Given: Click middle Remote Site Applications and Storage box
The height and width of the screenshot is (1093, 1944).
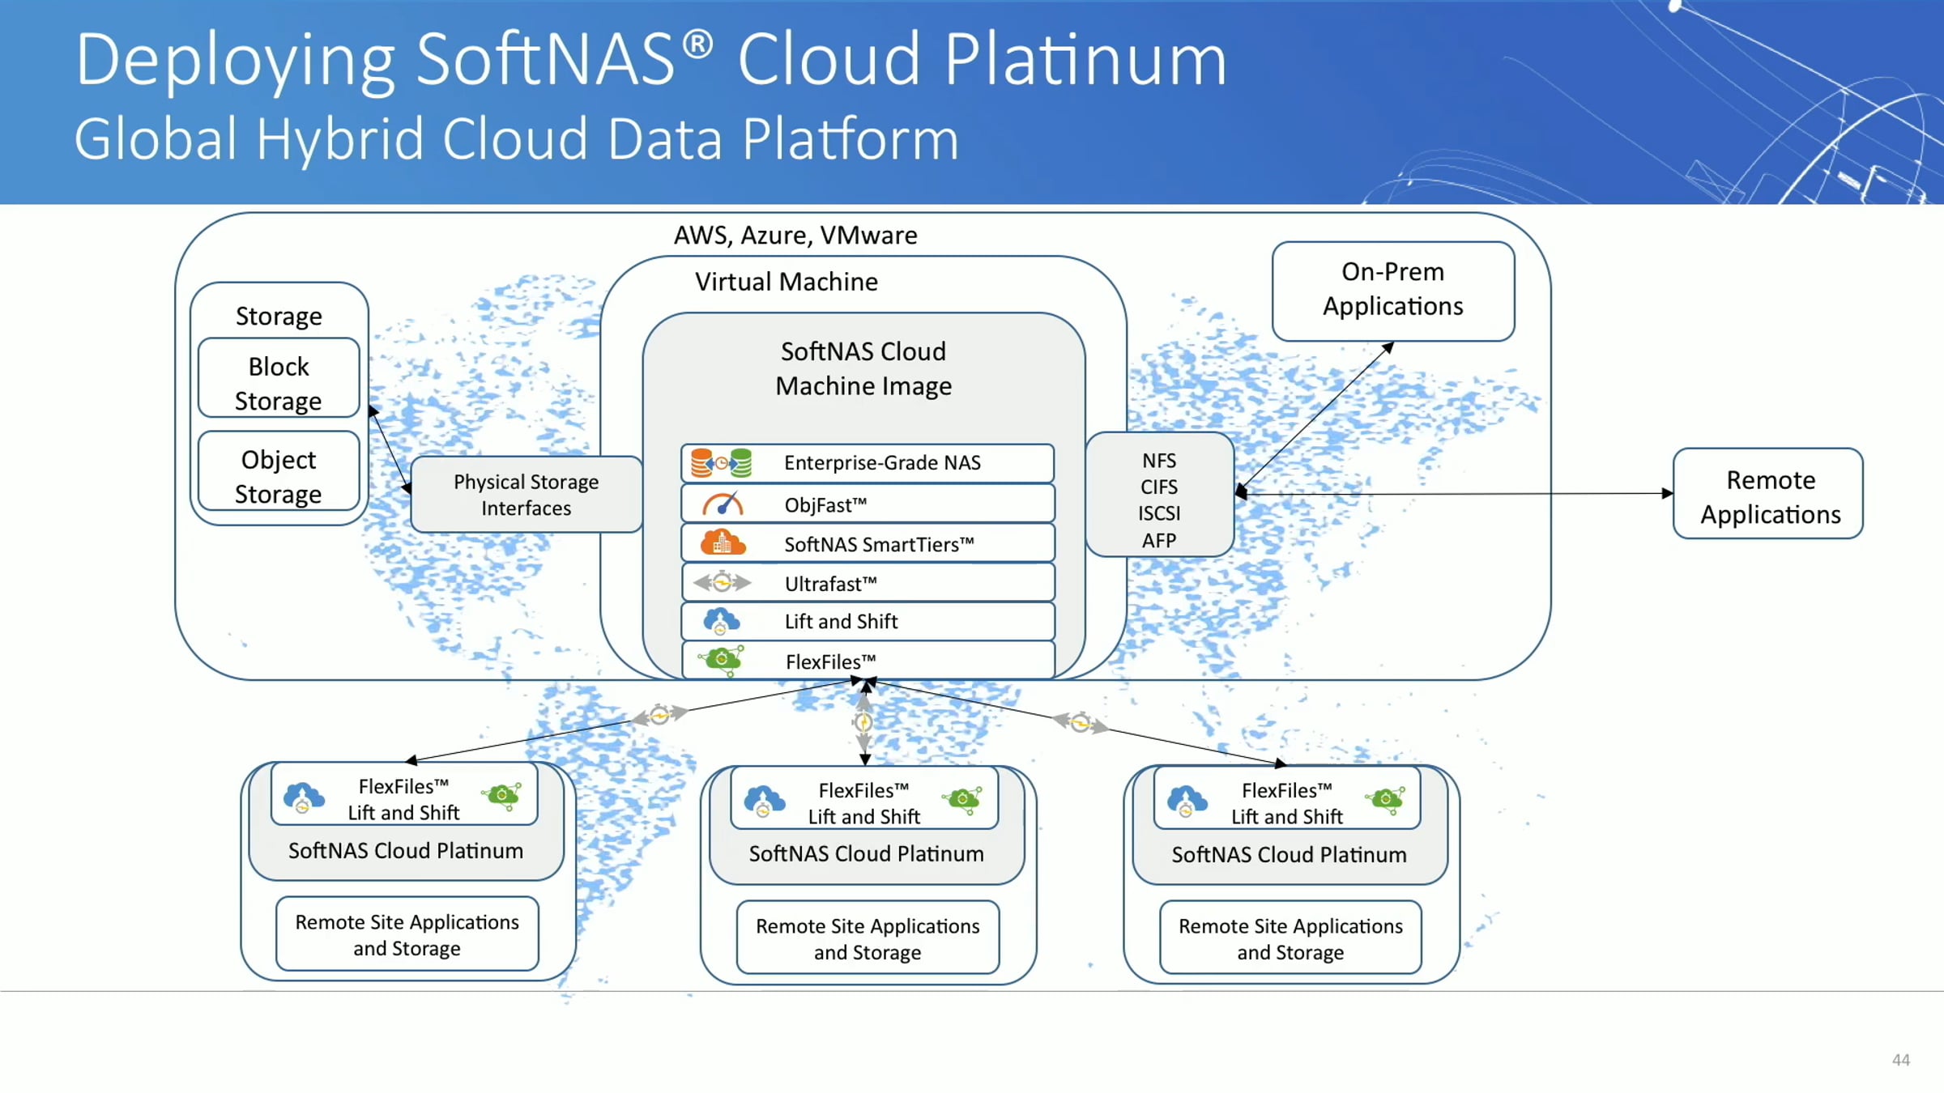Looking at the screenshot, I should coord(868,938).
